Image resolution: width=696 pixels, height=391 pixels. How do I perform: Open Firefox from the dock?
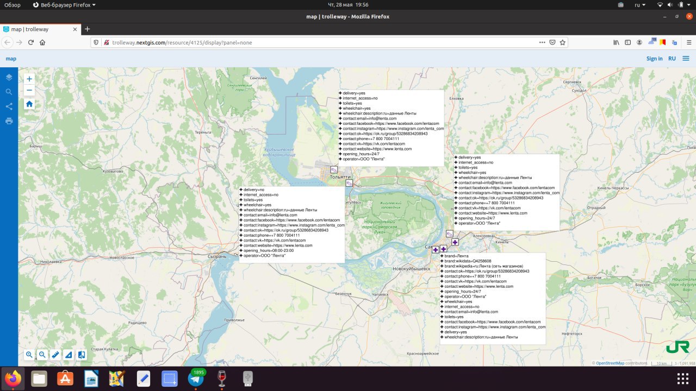click(x=13, y=379)
